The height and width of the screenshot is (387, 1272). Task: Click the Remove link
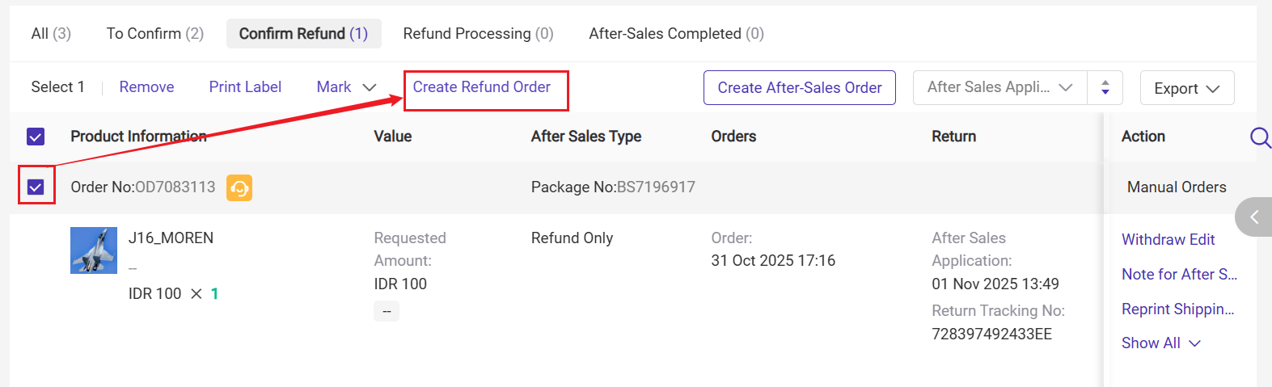point(146,87)
